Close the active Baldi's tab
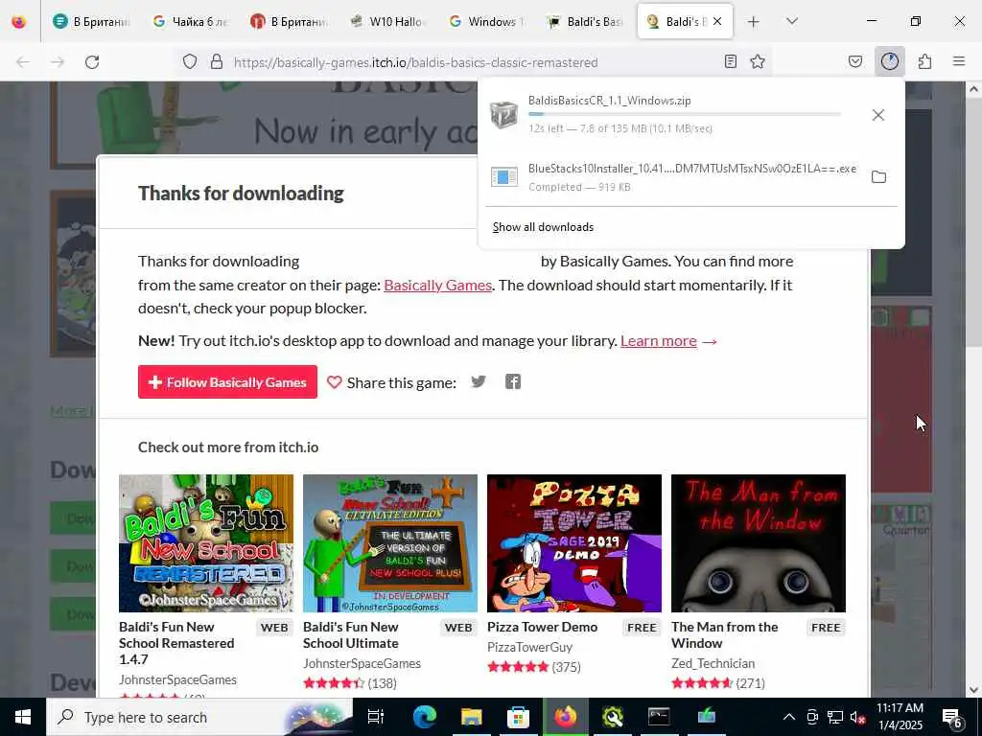 (717, 21)
